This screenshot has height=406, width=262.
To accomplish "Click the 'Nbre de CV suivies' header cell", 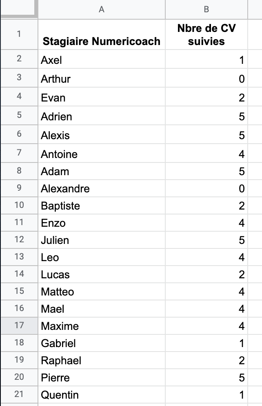I will tap(206, 34).
